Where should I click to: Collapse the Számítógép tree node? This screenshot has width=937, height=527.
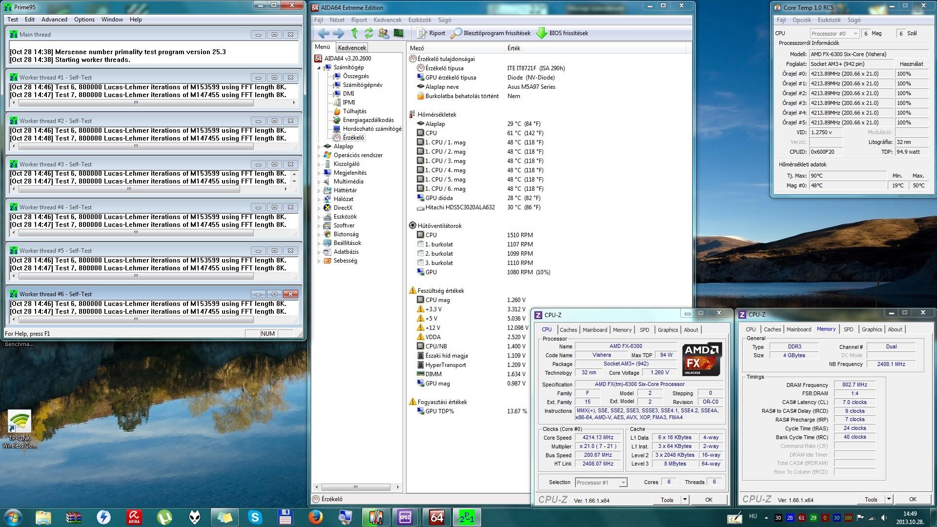319,68
